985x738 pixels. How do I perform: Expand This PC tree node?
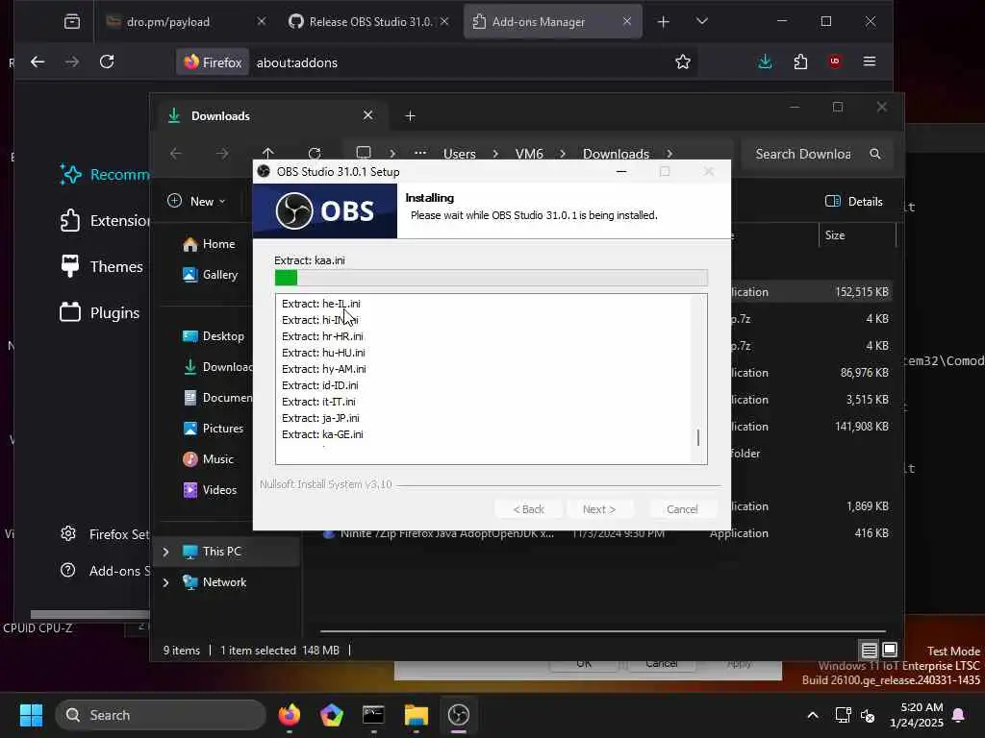165,552
